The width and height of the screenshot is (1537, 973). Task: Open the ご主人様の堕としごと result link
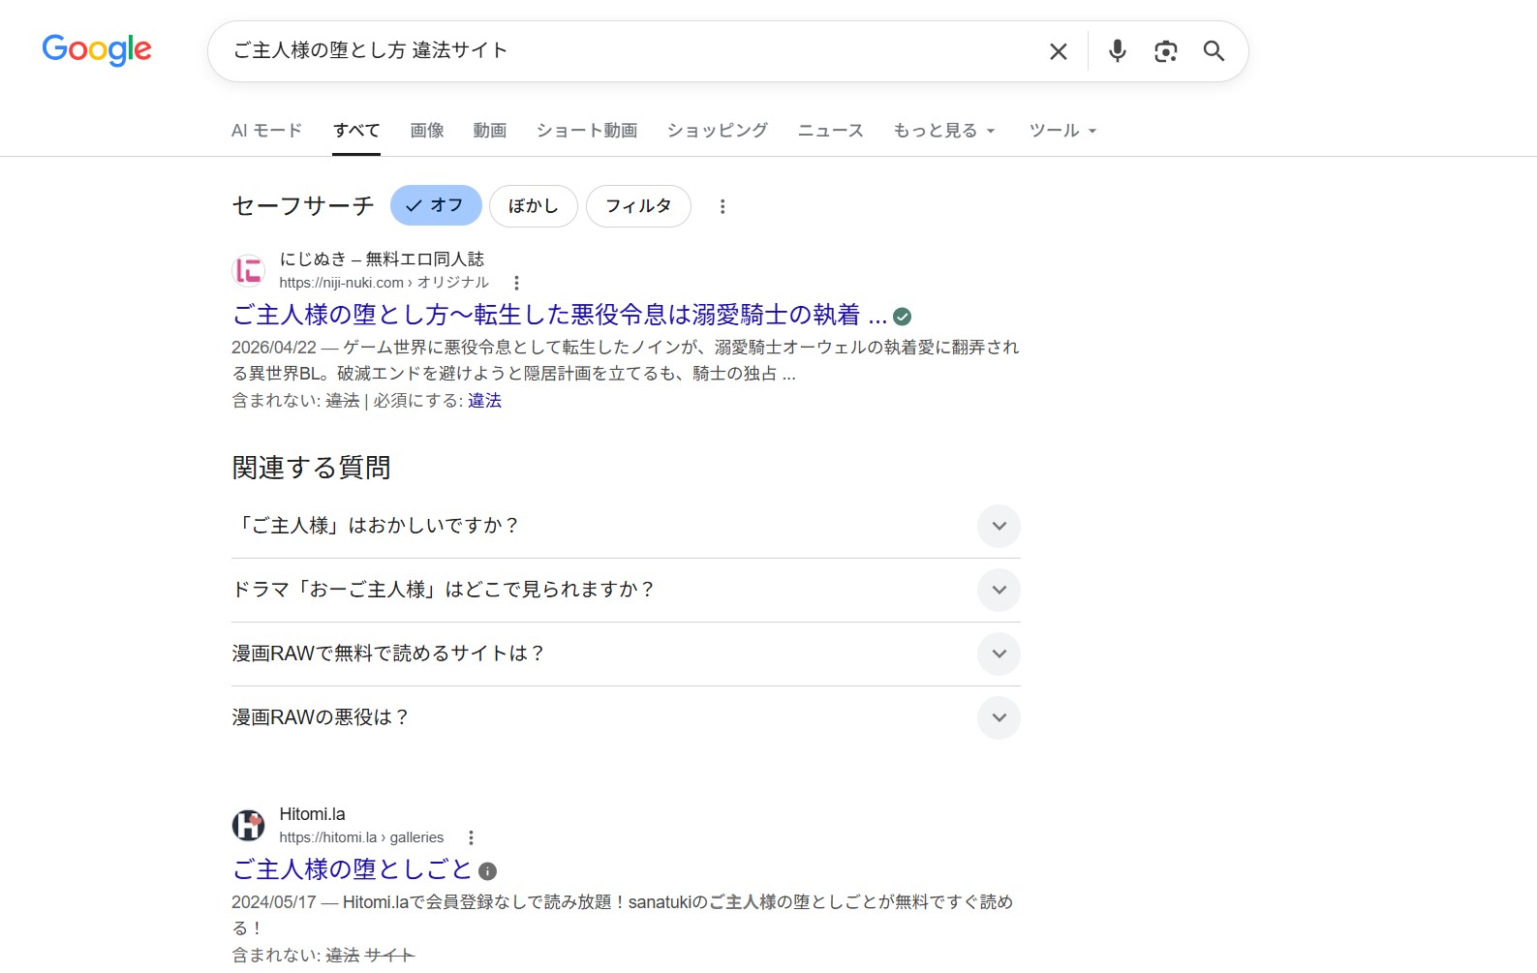(353, 869)
